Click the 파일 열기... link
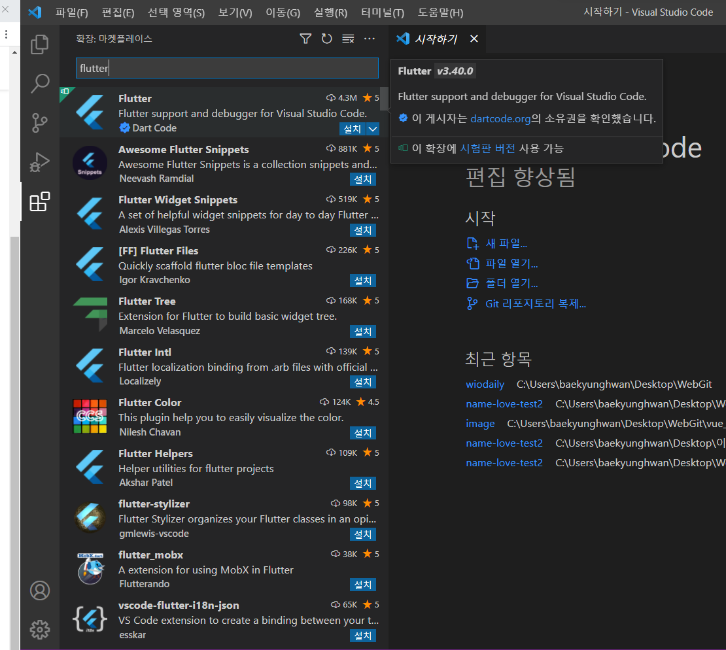 (511, 264)
